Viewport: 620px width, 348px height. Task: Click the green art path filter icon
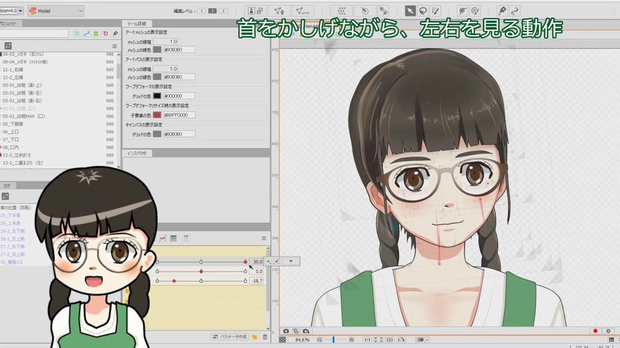(x=87, y=34)
